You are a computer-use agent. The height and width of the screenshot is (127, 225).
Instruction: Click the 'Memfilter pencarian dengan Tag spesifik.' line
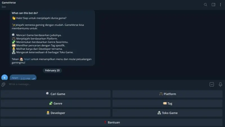40,45
